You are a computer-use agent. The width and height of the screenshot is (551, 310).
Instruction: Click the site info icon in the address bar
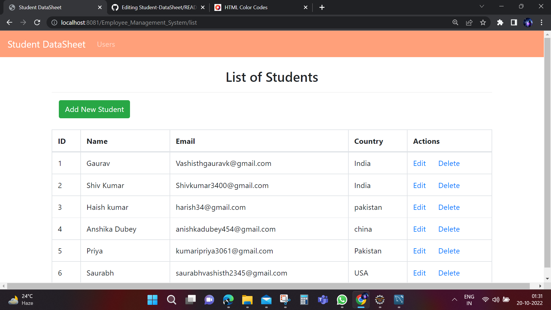[54, 22]
